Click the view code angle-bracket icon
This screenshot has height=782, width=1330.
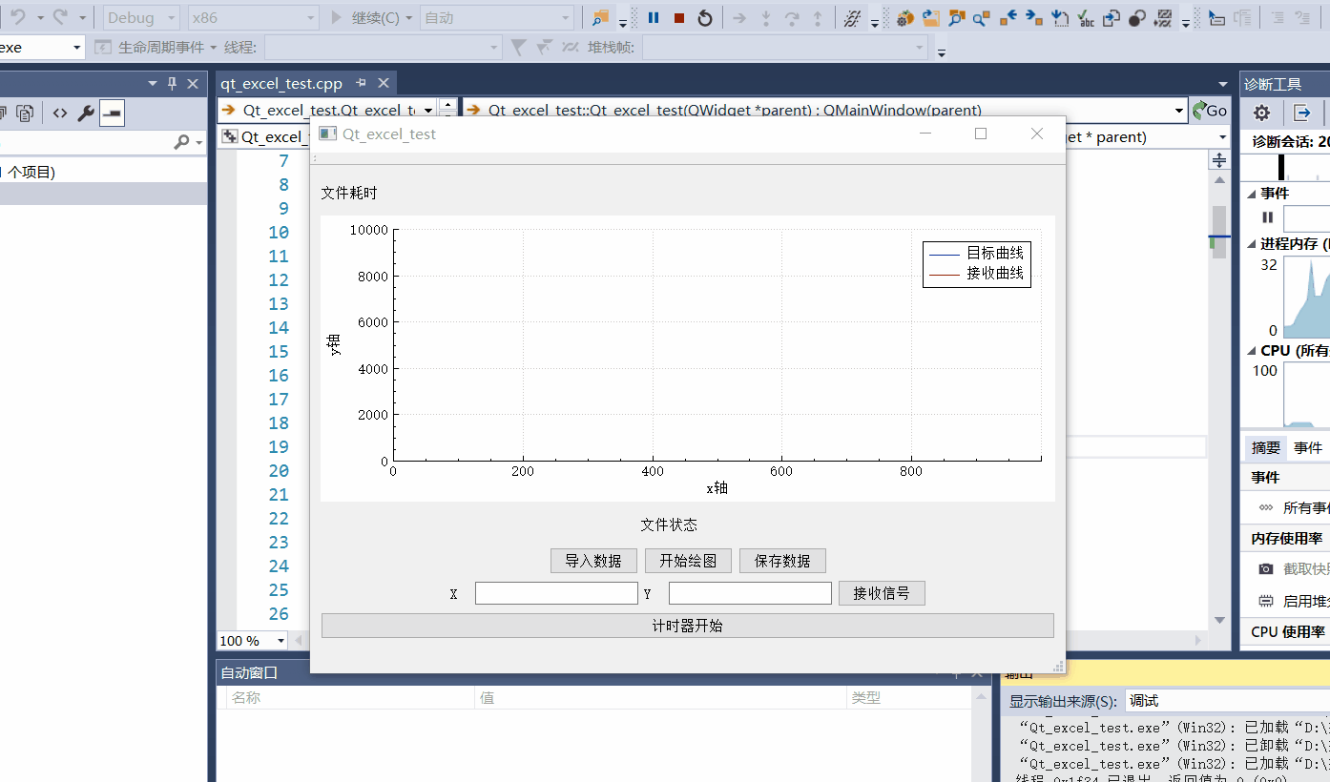[59, 113]
